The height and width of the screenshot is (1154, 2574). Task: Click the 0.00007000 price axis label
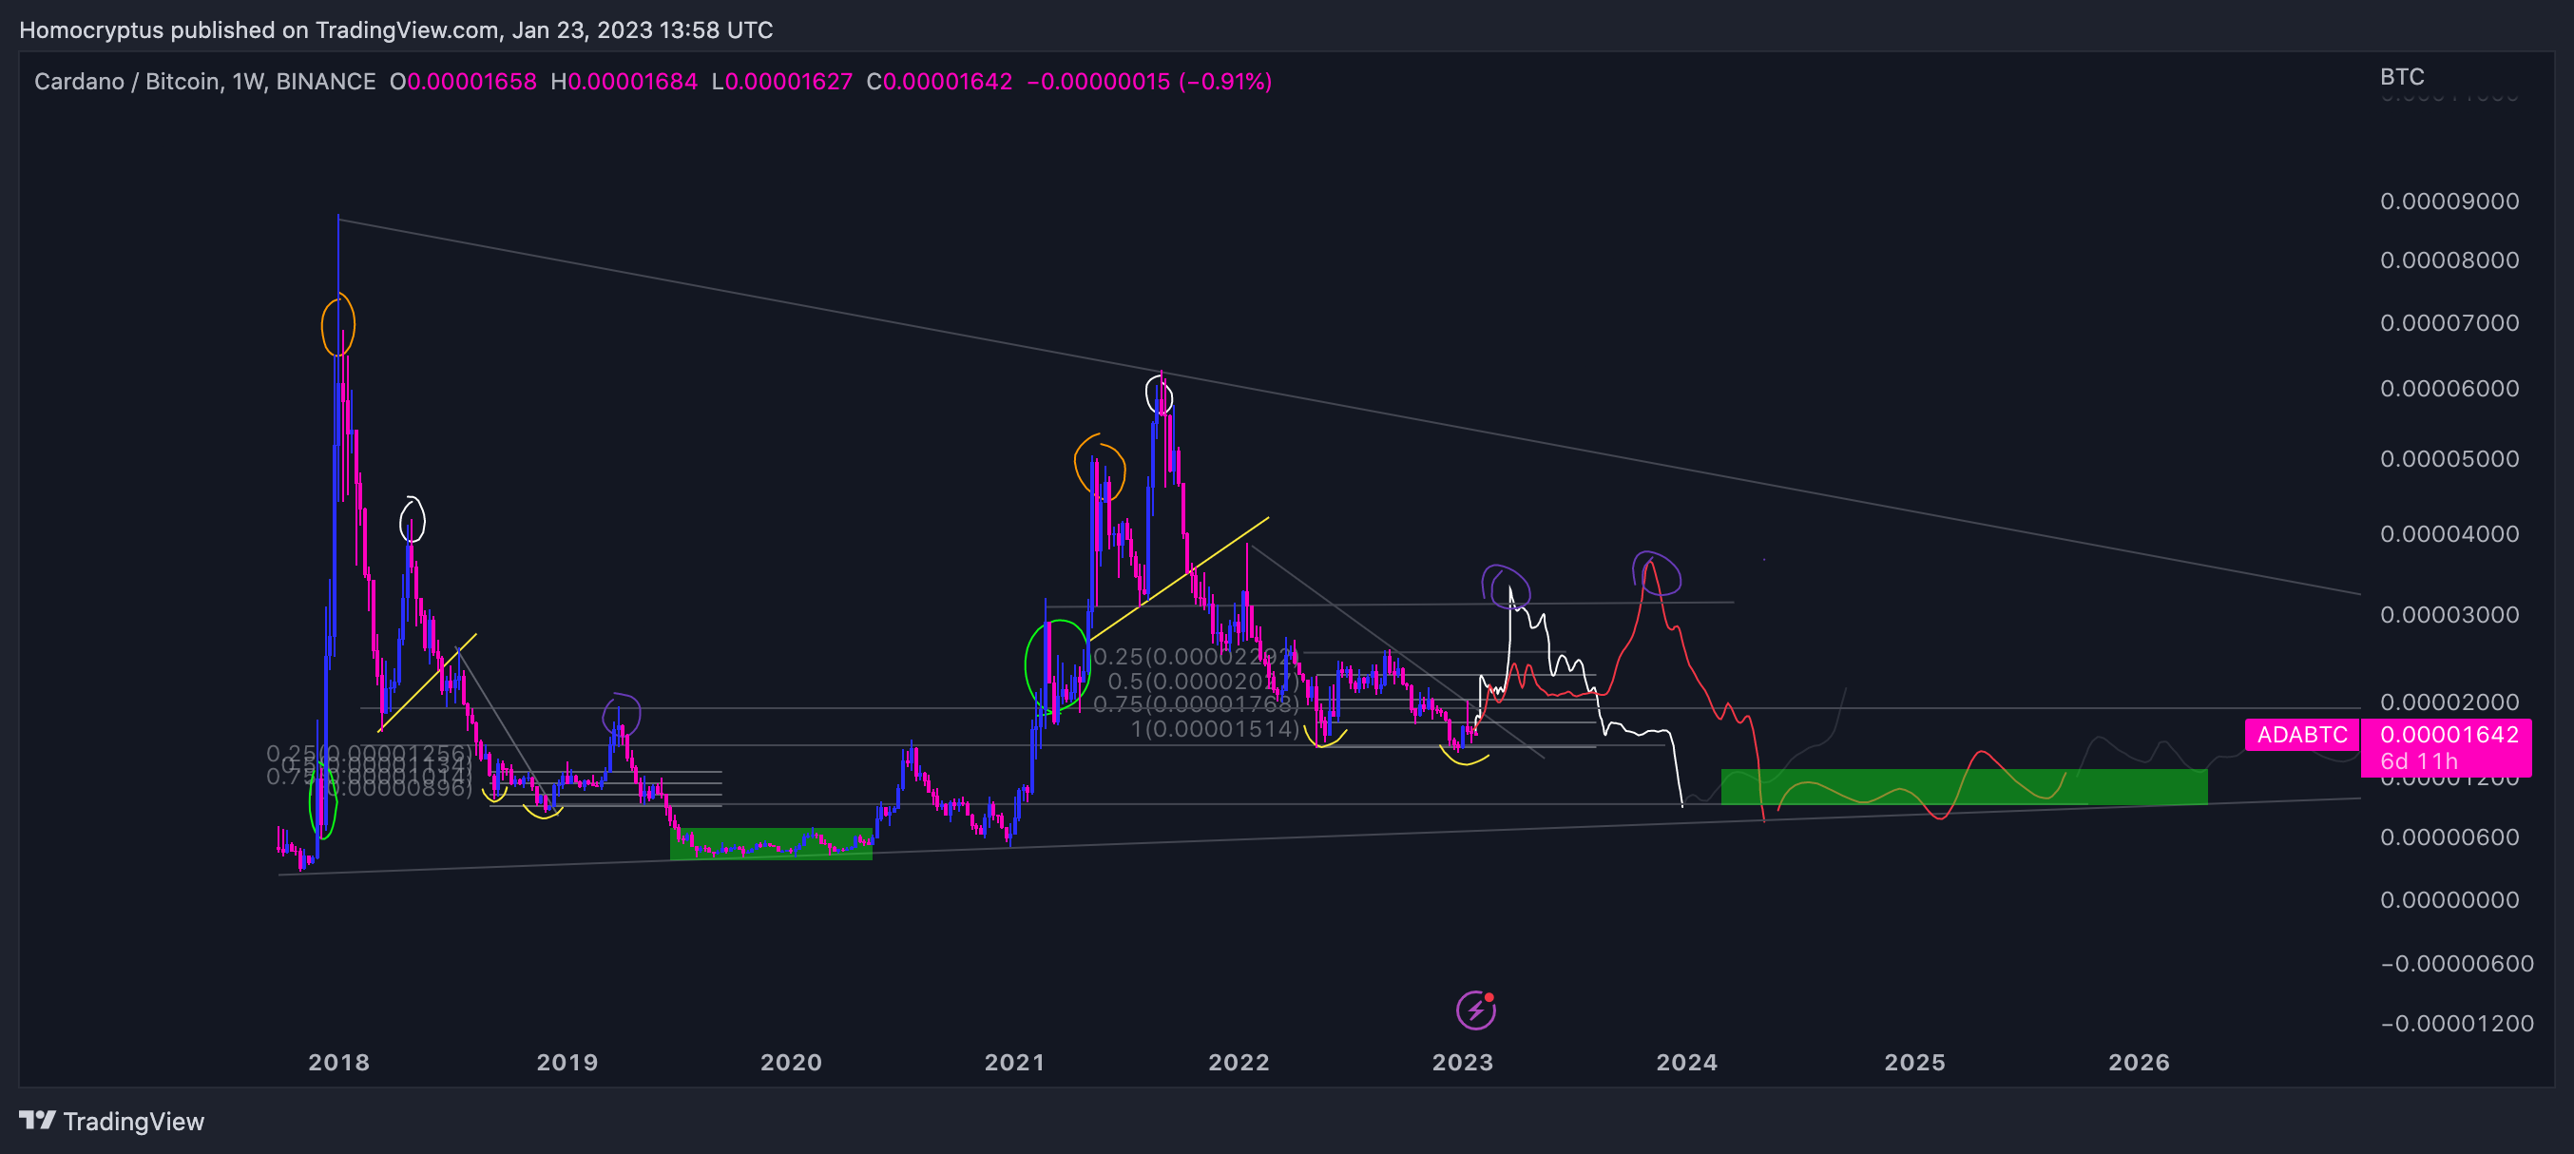2449,322
